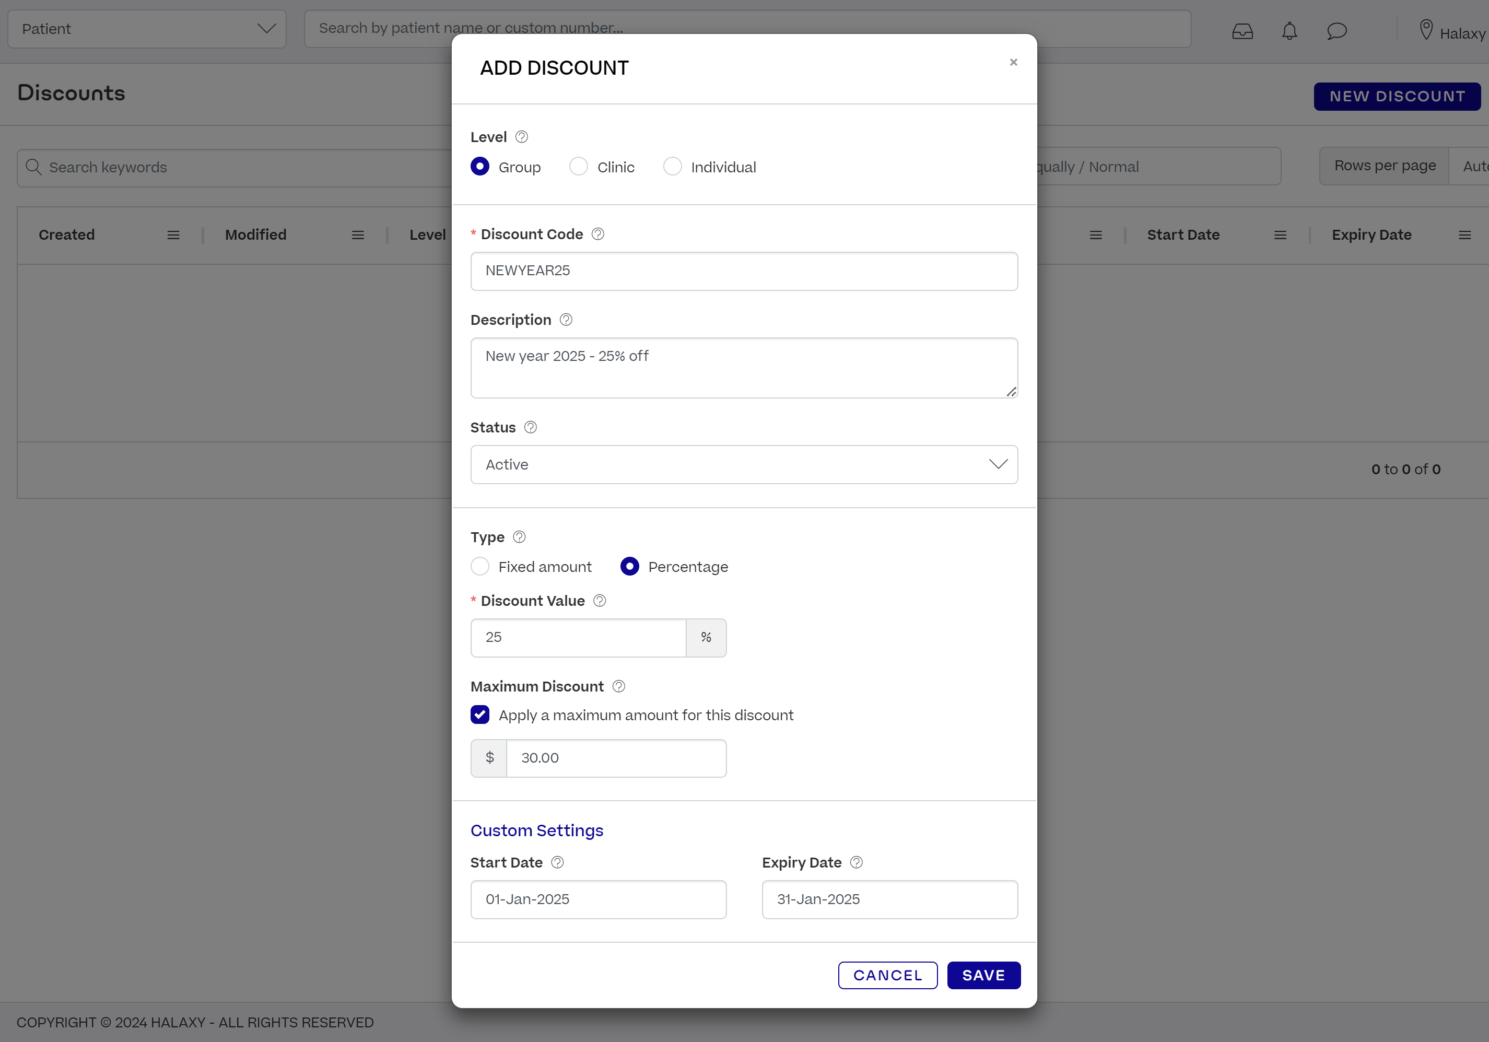Open the Patient search type dropdown
This screenshot has width=1489, height=1042.
pos(147,29)
